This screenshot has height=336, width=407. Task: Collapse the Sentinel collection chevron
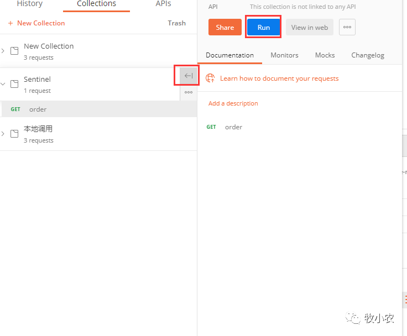[3, 84]
